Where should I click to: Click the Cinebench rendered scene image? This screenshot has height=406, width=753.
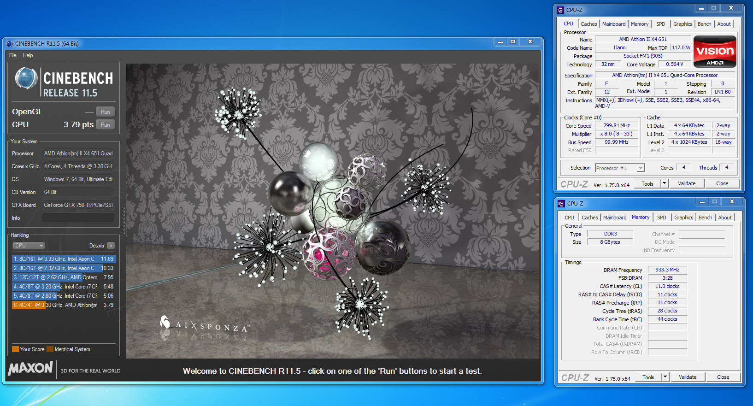333,211
